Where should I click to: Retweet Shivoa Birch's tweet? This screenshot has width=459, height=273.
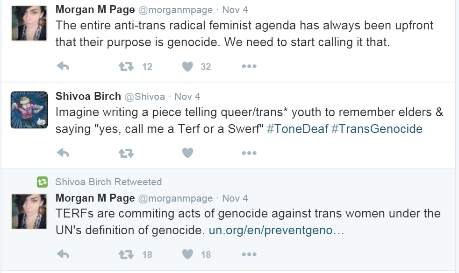126,153
